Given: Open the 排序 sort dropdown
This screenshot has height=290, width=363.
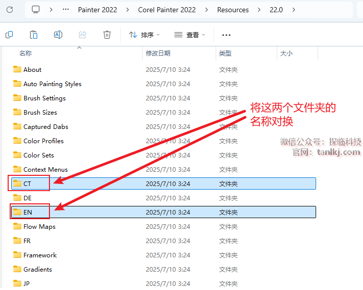Looking at the screenshot, I should [x=144, y=35].
